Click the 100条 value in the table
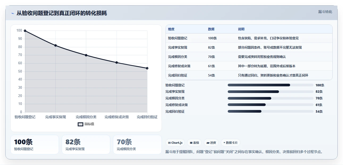Screen dimensions: 343x165 [213, 38]
